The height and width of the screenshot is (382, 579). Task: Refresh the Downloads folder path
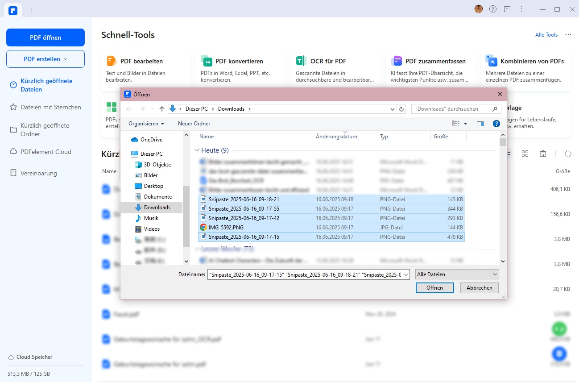click(401, 109)
